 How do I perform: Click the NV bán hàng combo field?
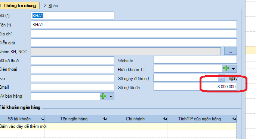[65, 97]
